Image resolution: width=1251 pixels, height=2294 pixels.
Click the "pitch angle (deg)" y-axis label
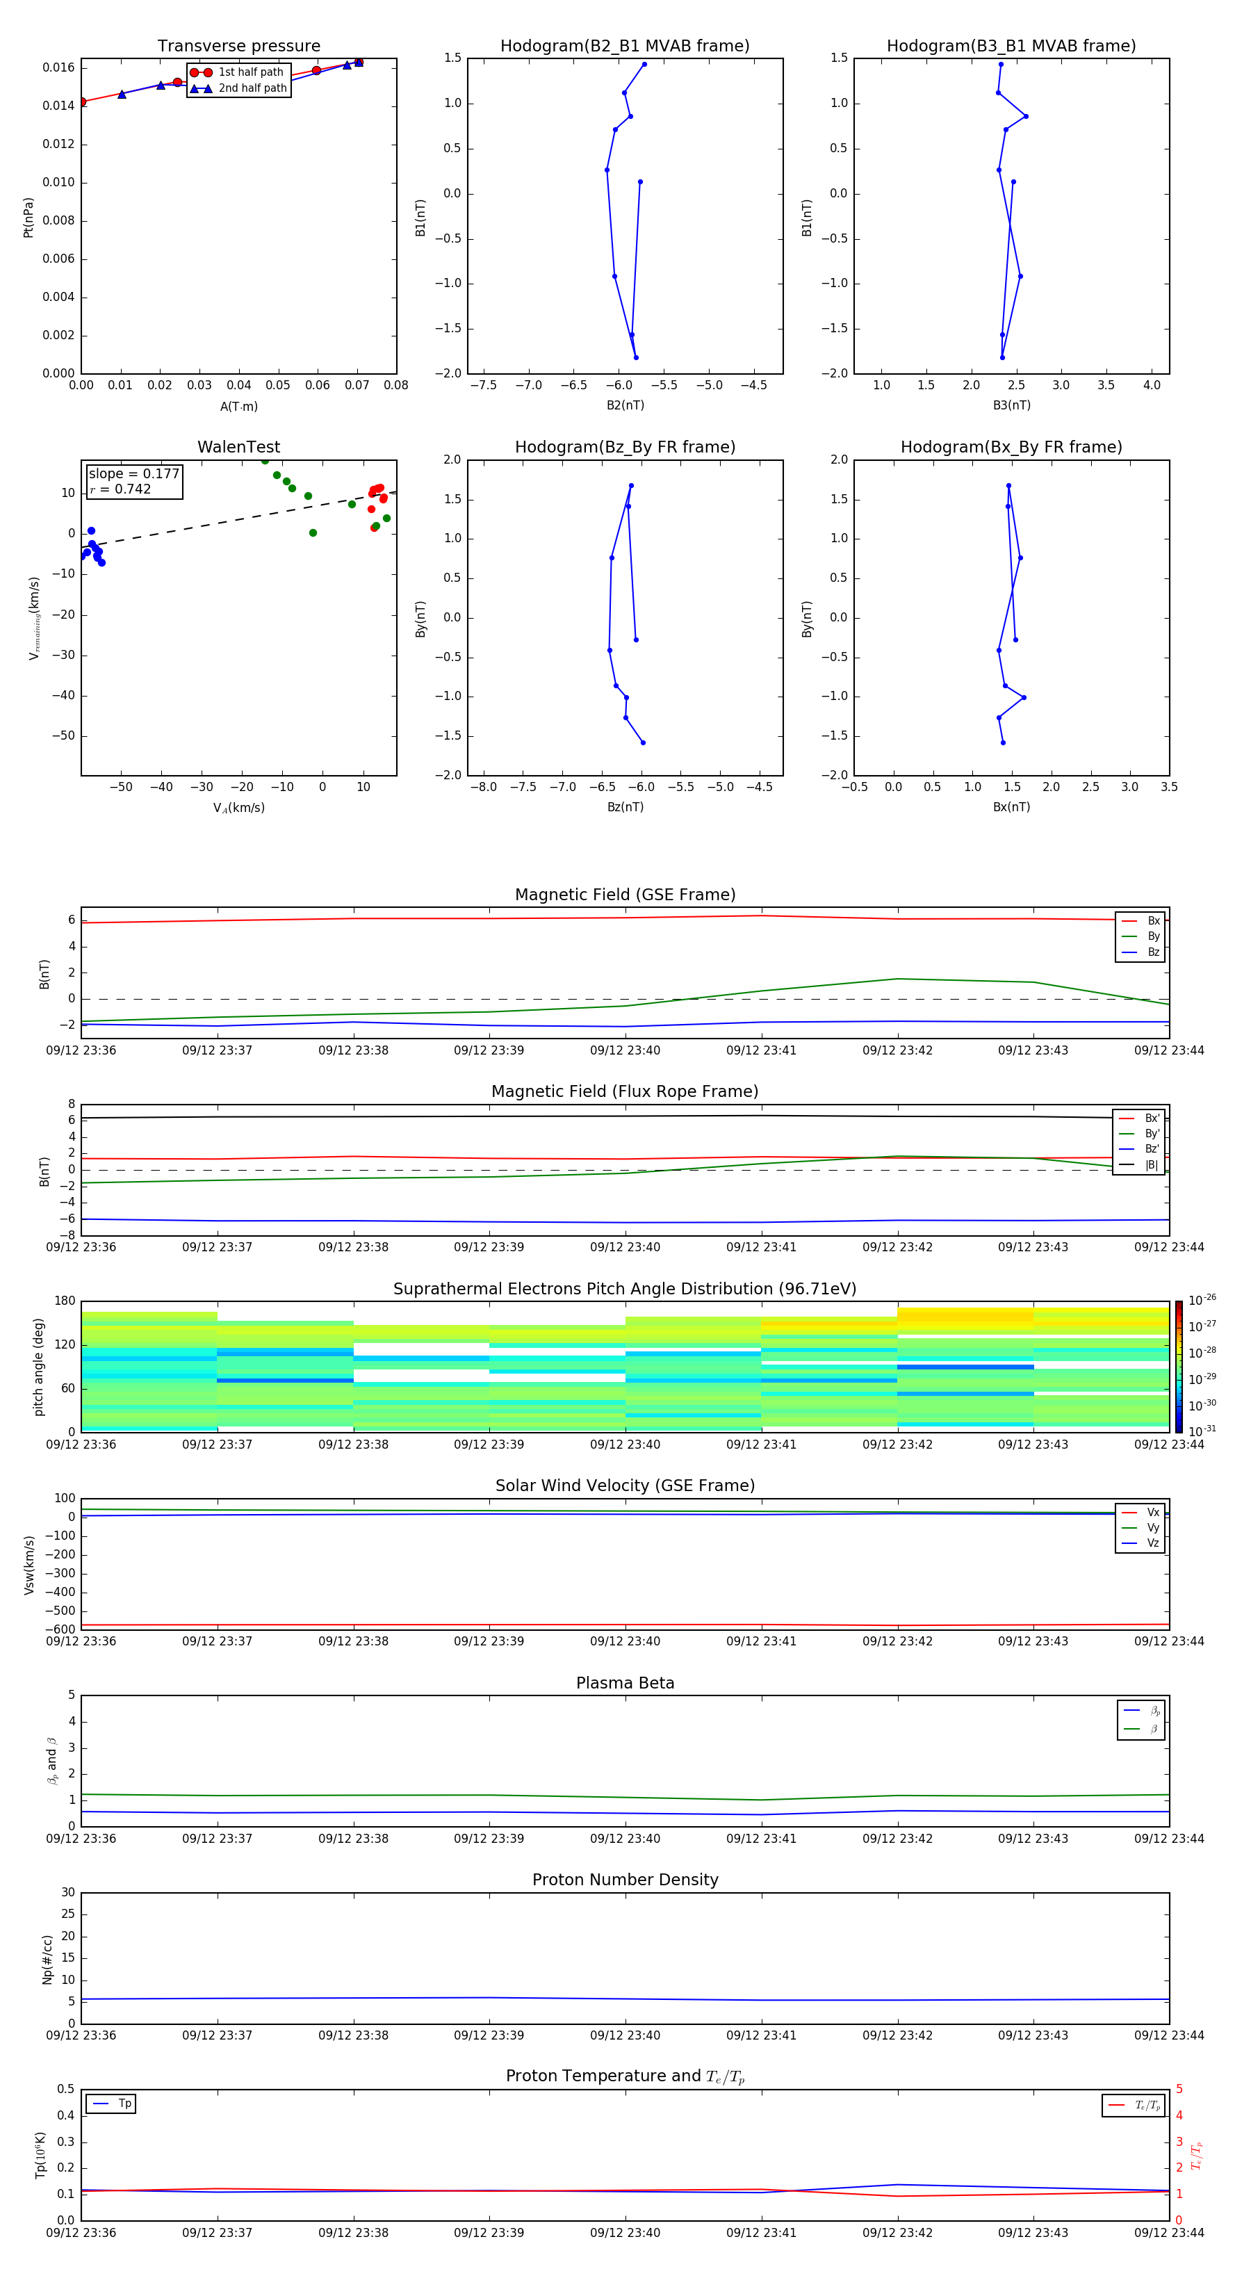click(x=38, y=1367)
